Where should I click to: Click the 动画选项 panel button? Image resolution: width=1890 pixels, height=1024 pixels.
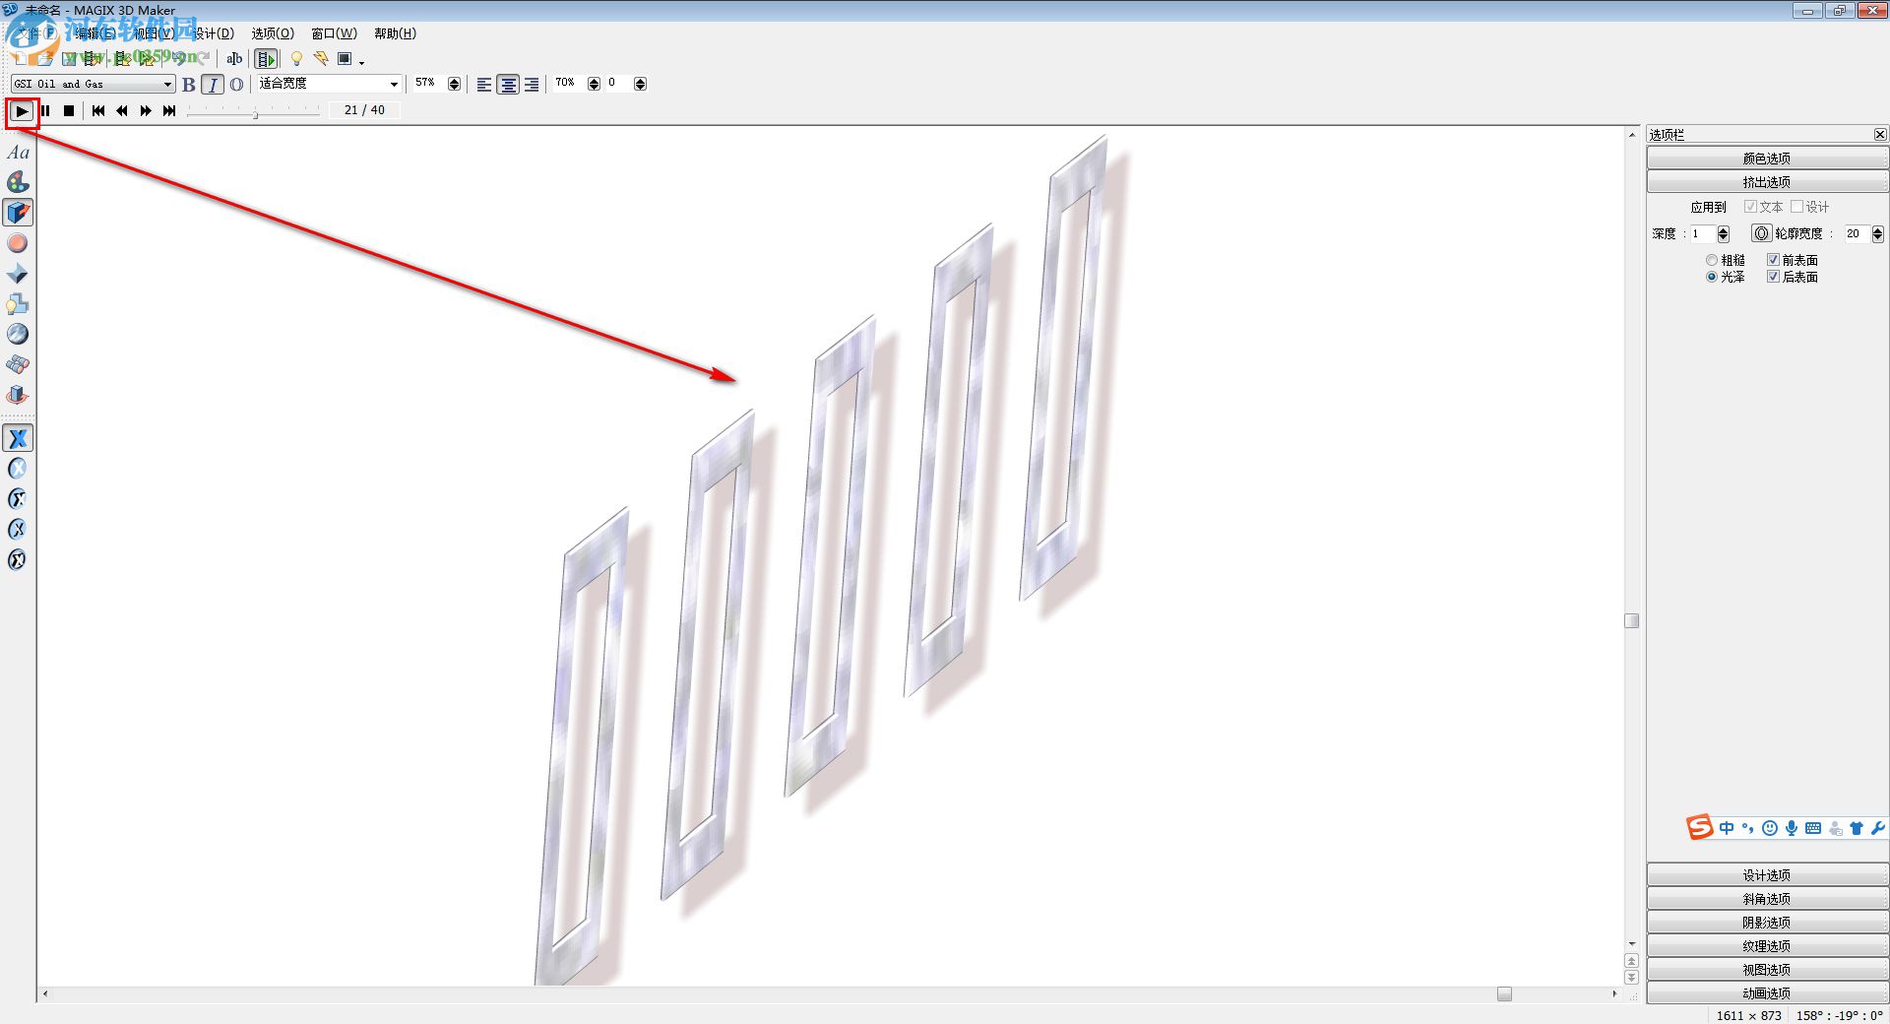(x=1765, y=992)
